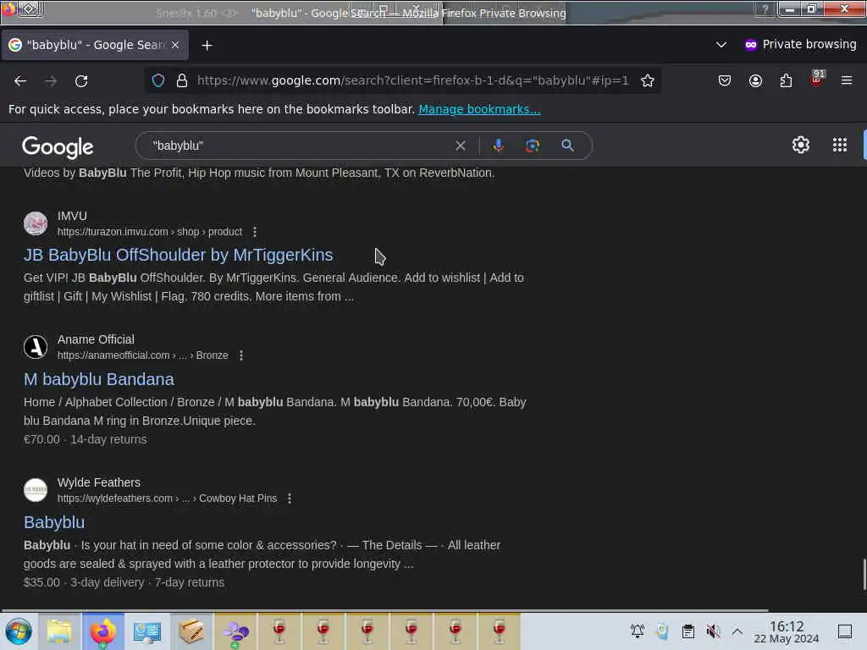Screen dimensions: 867x650
Task: Click the Wylde Feathers site favicon
Action: click(x=36, y=490)
